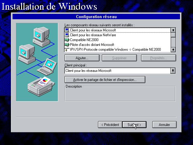The image size is (193, 145).
Task: Open Propriétés... for selected component
Action: (159, 58)
